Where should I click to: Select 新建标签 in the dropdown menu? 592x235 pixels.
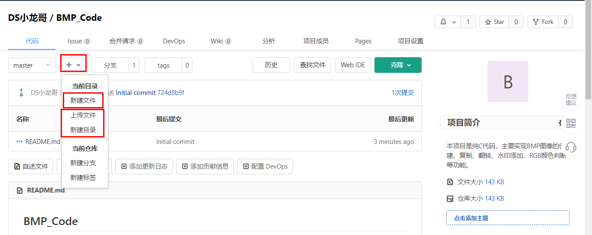[83, 178]
